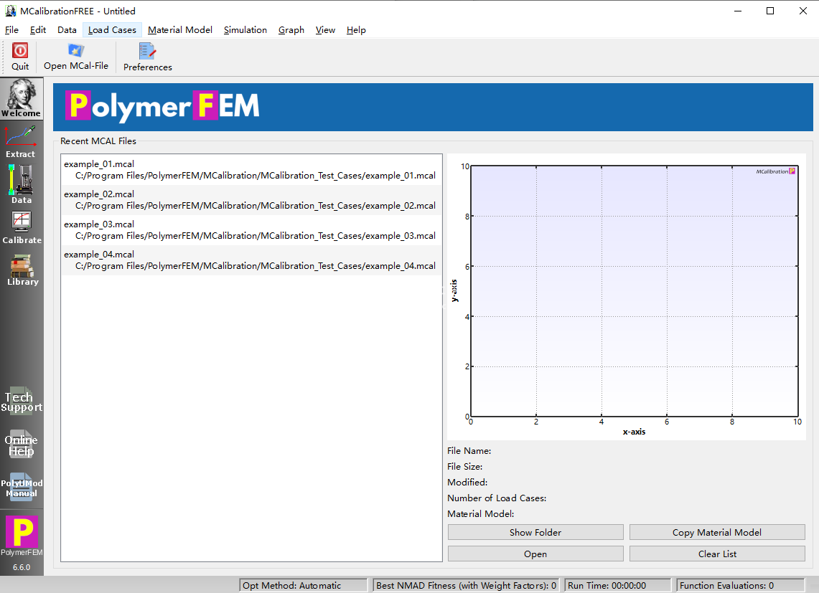Click the PolymerFEM logo in the sidebar
This screenshot has height=593, width=819.
point(22,536)
